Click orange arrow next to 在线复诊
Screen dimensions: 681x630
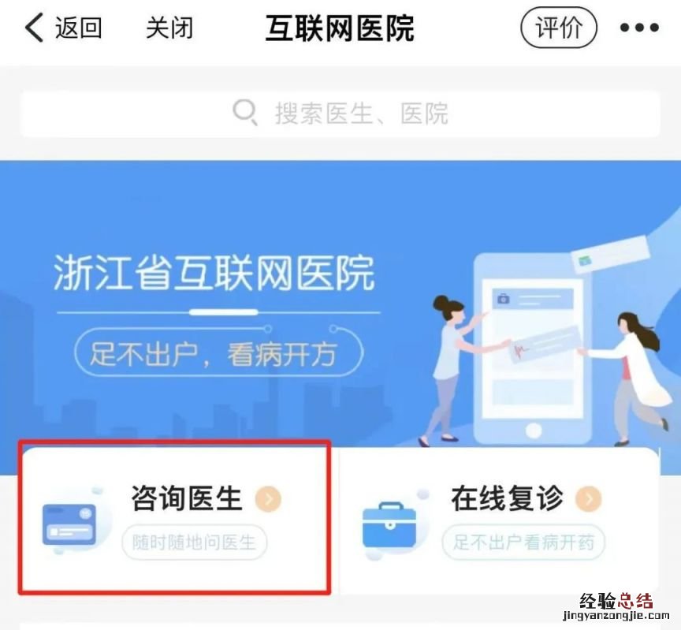coord(589,499)
